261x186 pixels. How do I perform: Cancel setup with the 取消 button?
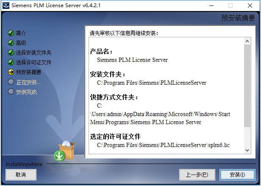coord(21,175)
